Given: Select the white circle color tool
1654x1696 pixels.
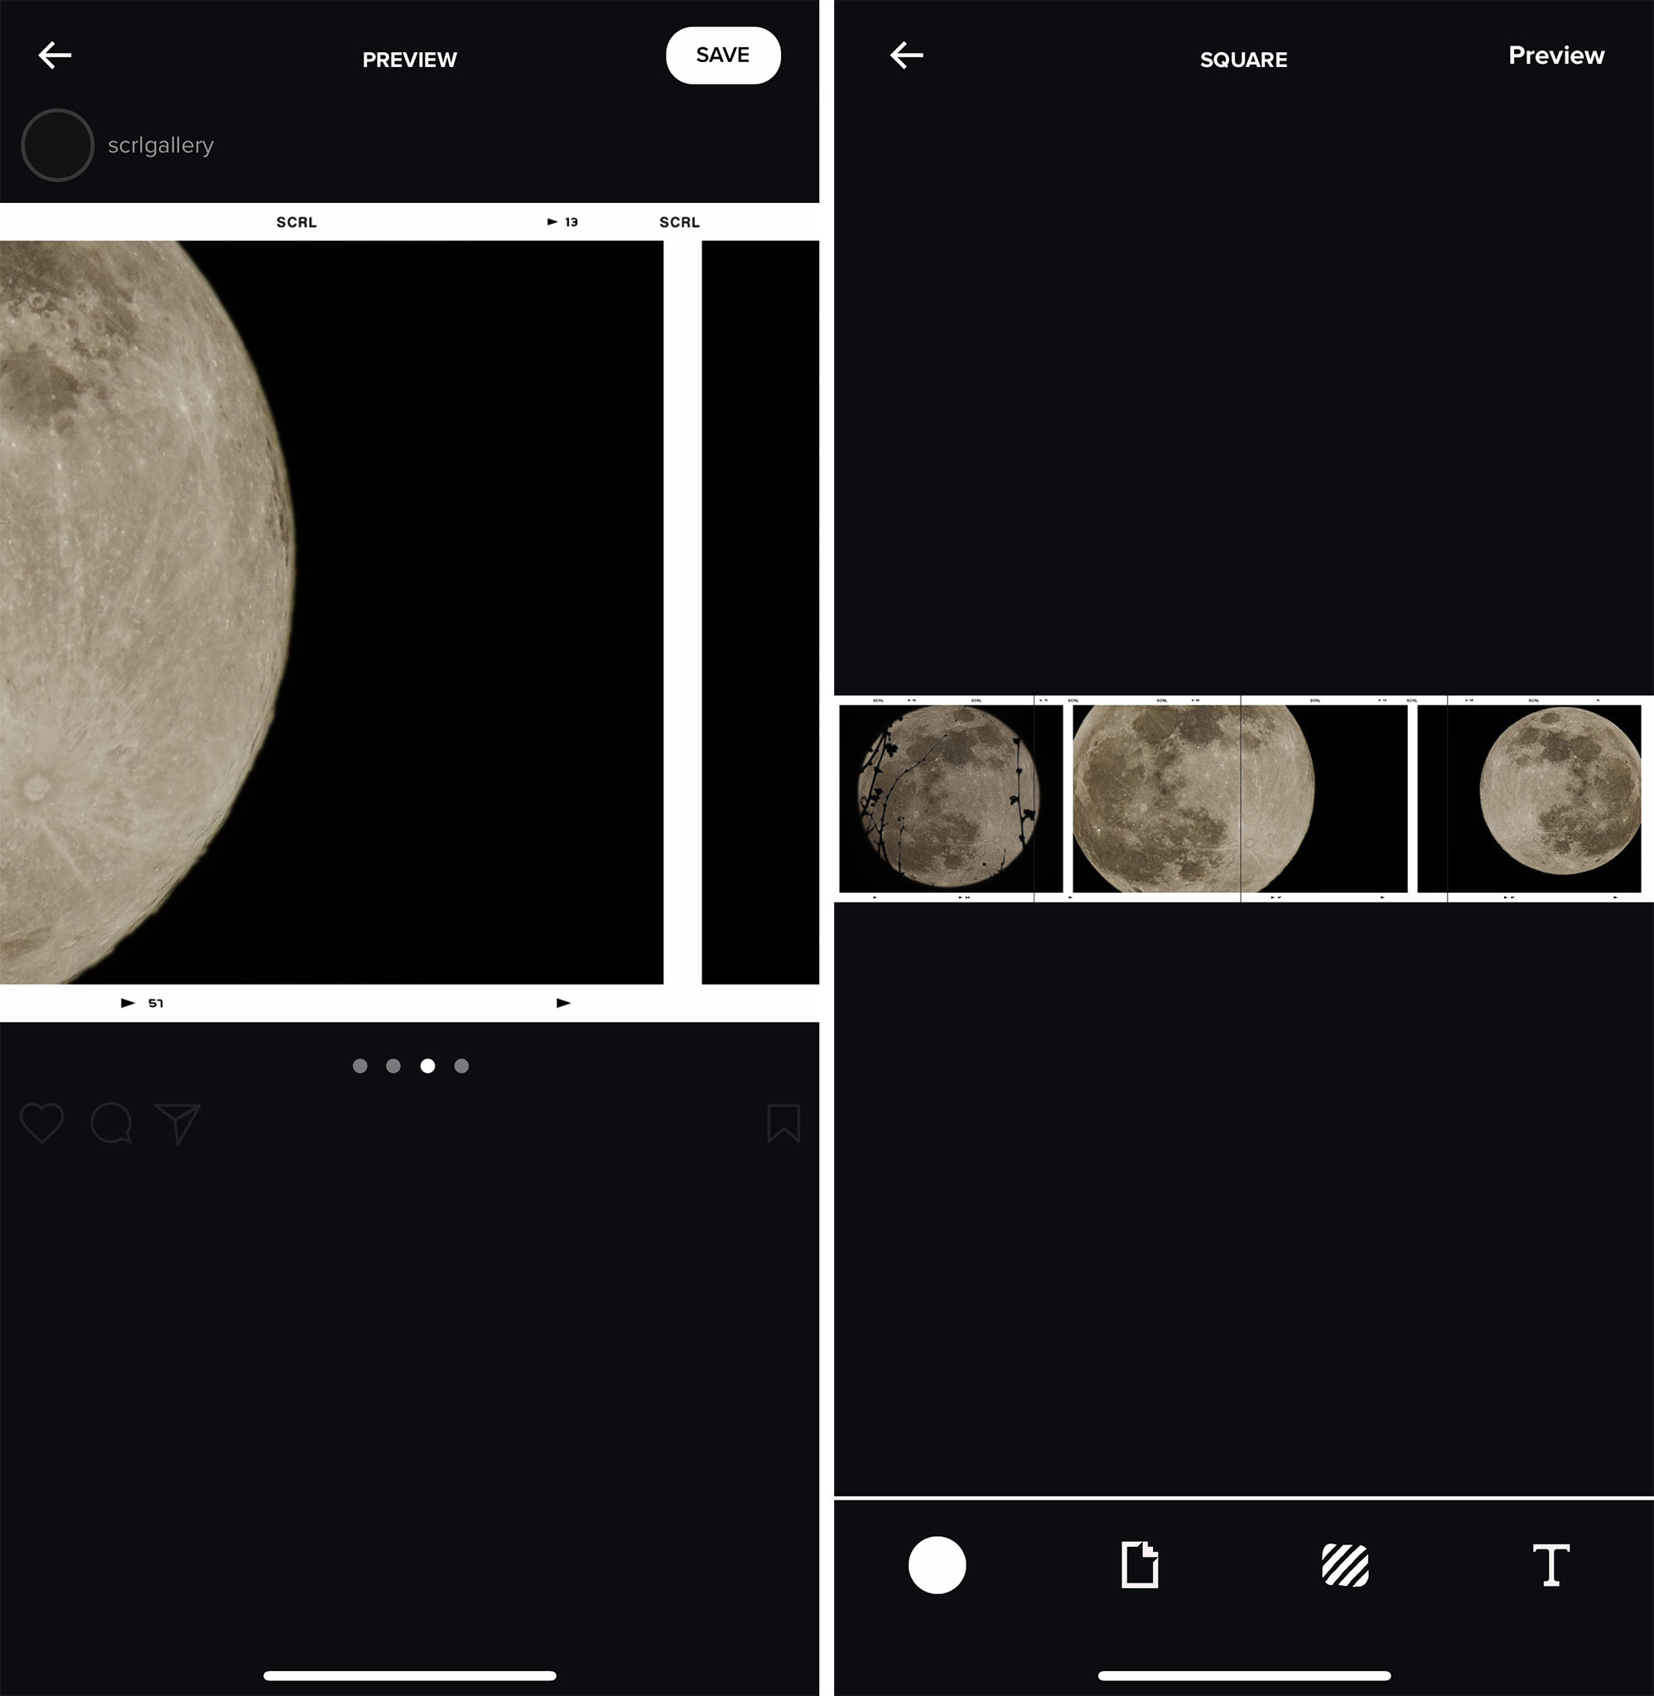Looking at the screenshot, I should pos(937,1565).
